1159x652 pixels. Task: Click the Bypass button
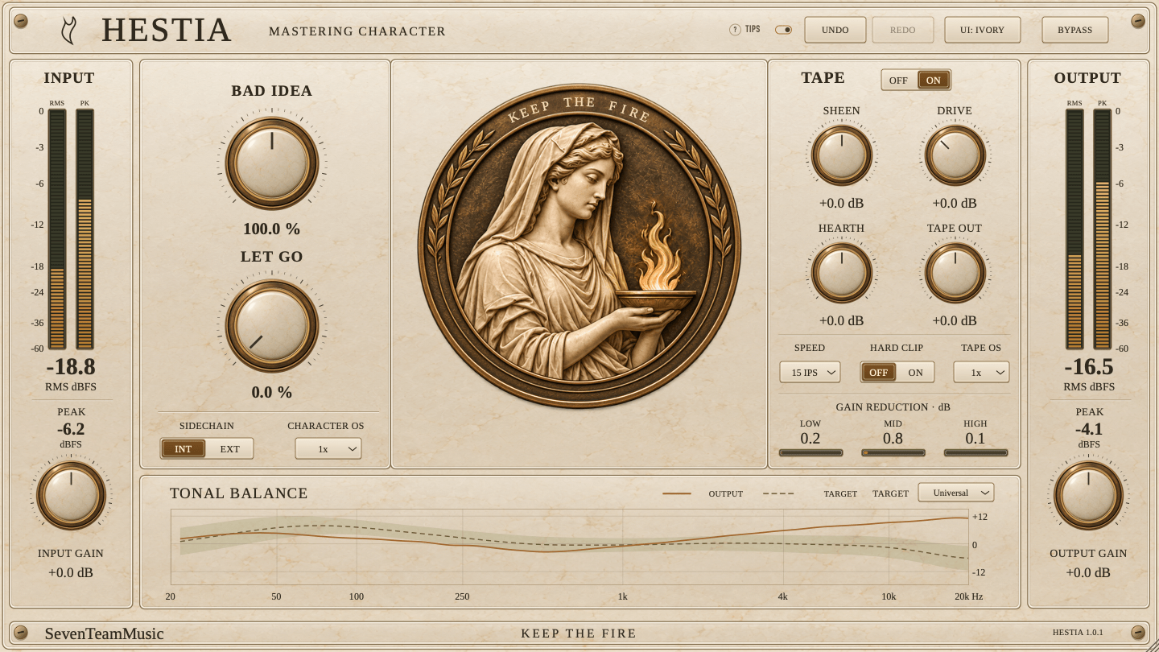coord(1075,30)
